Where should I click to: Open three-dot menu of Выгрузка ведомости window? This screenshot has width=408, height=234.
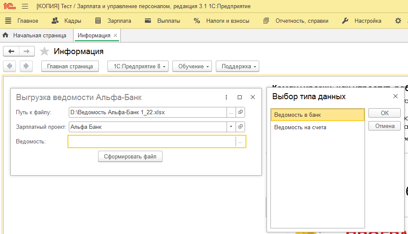pyautogui.click(x=227, y=97)
